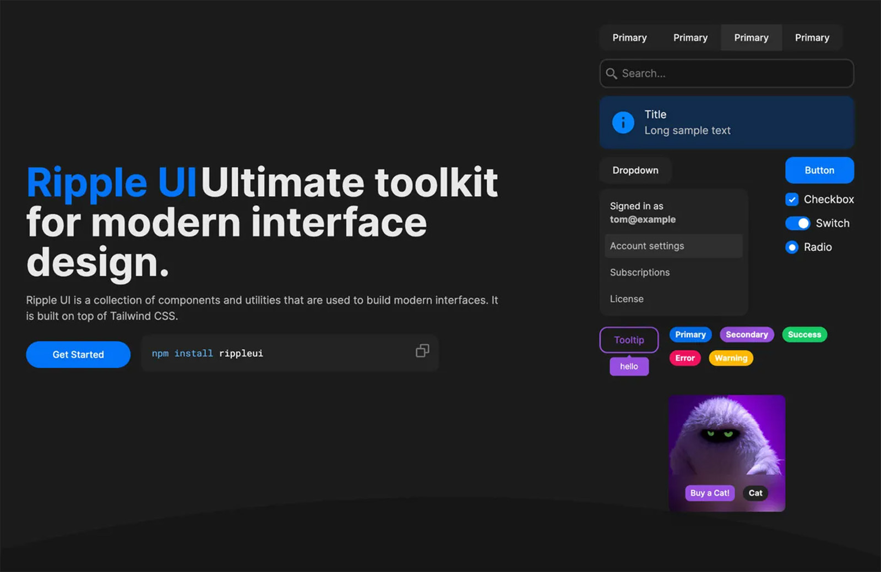
Task: Toggle the Checkbox option
Action: coord(792,200)
